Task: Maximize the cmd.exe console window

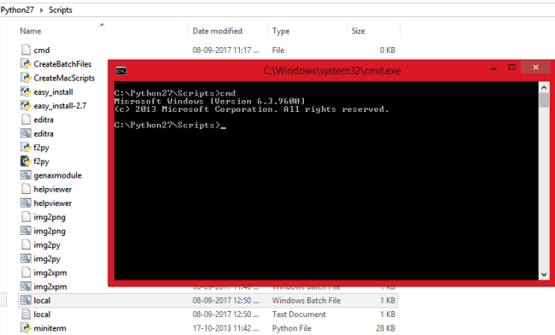Action: coord(511,68)
